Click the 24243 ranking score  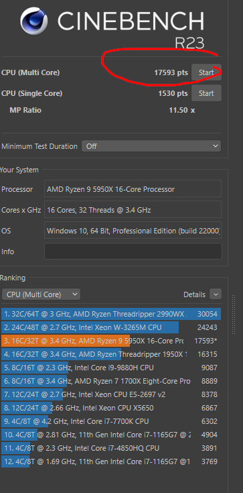[208, 327]
